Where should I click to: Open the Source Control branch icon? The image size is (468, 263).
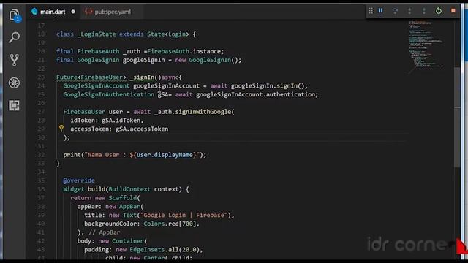tap(14, 60)
